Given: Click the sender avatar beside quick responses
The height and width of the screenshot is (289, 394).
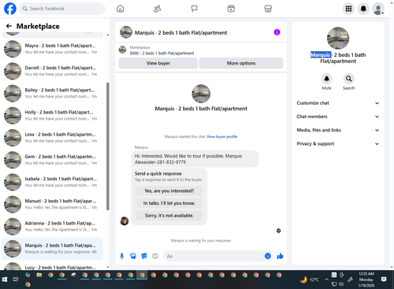Looking at the screenshot, I should click(125, 221).
